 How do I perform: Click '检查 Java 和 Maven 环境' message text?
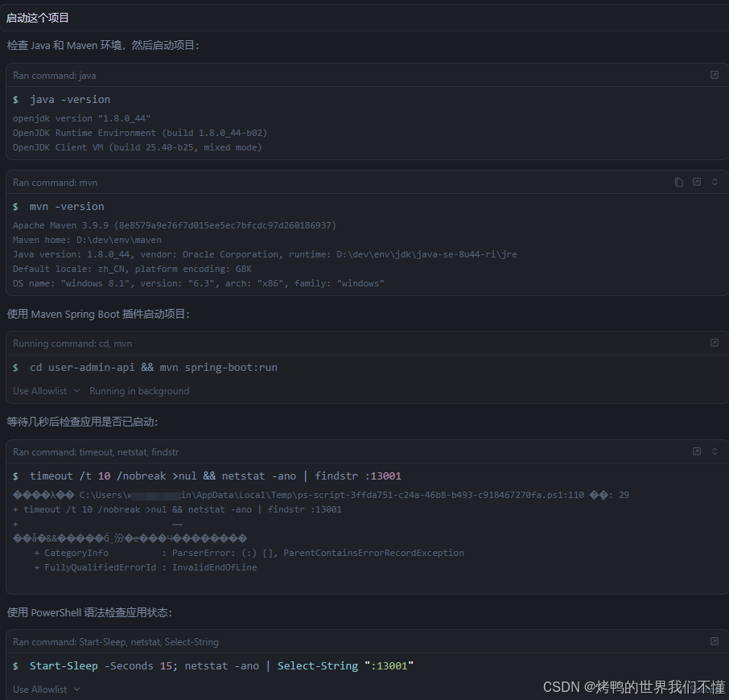click(103, 45)
